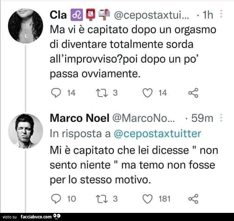Like Cla's tweet with the heart
This screenshot has width=234, height=221.
(x=148, y=93)
